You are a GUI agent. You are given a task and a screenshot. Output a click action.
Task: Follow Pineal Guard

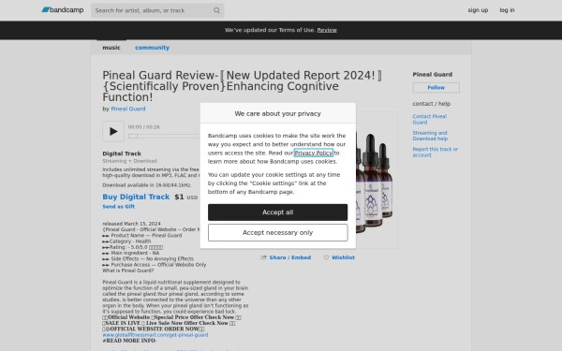pyautogui.click(x=436, y=87)
